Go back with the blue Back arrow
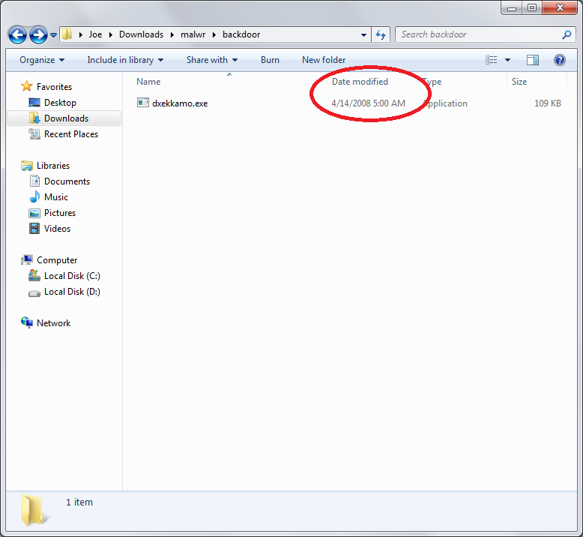Screen dimensions: 583x537 pyautogui.click(x=17, y=35)
